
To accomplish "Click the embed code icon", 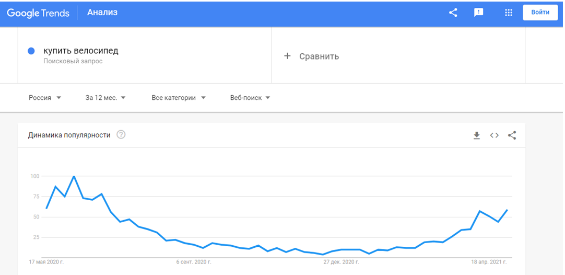I will (495, 135).
